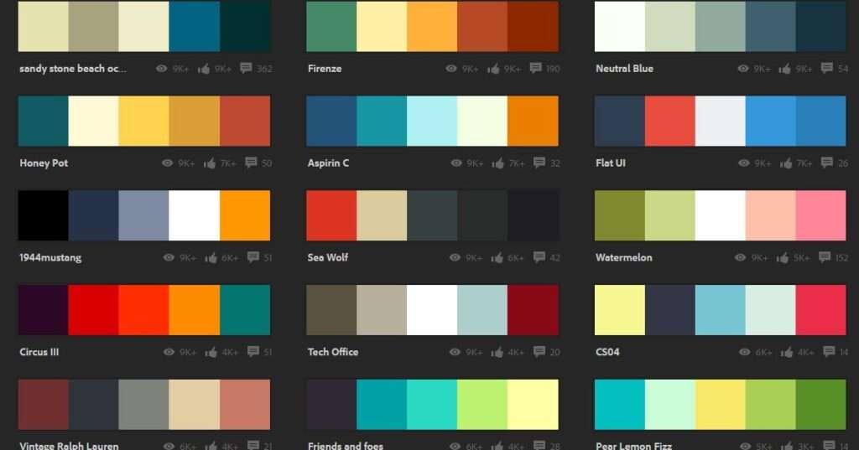Pick the teal swatch in Honey Pot palette

44,121
